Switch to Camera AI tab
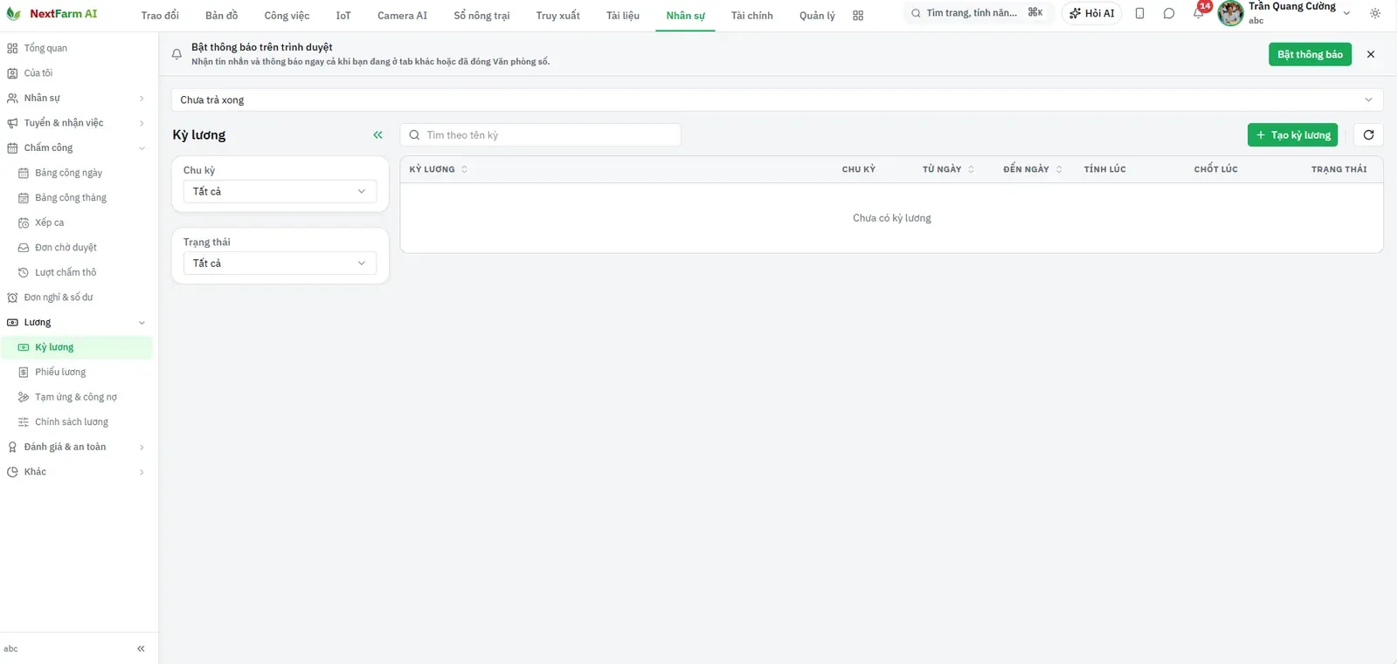The height and width of the screenshot is (664, 1398). [402, 16]
